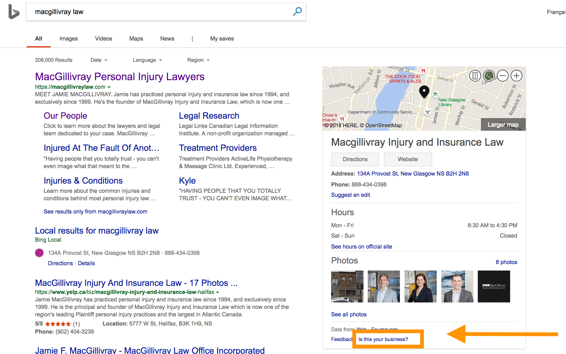The height and width of the screenshot is (354, 566).
Task: Open the Region filter dropdown
Action: point(199,60)
